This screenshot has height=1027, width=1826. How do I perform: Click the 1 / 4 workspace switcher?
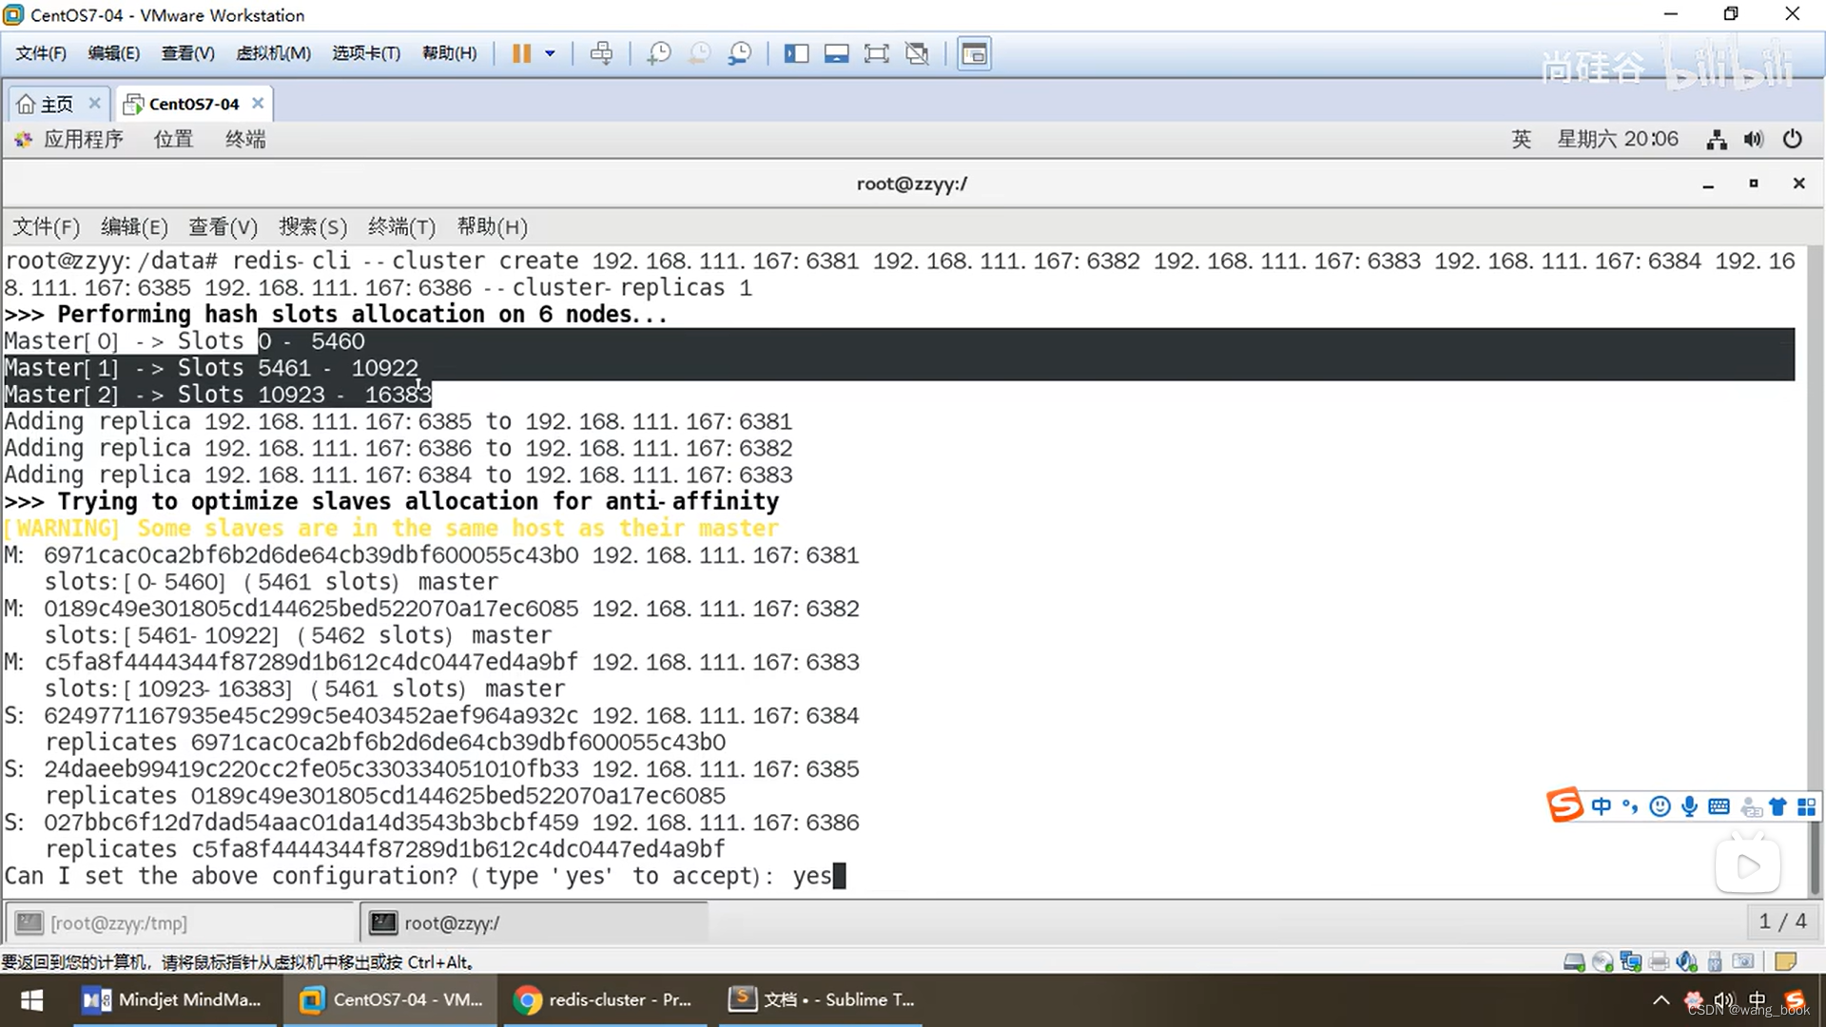click(1781, 921)
